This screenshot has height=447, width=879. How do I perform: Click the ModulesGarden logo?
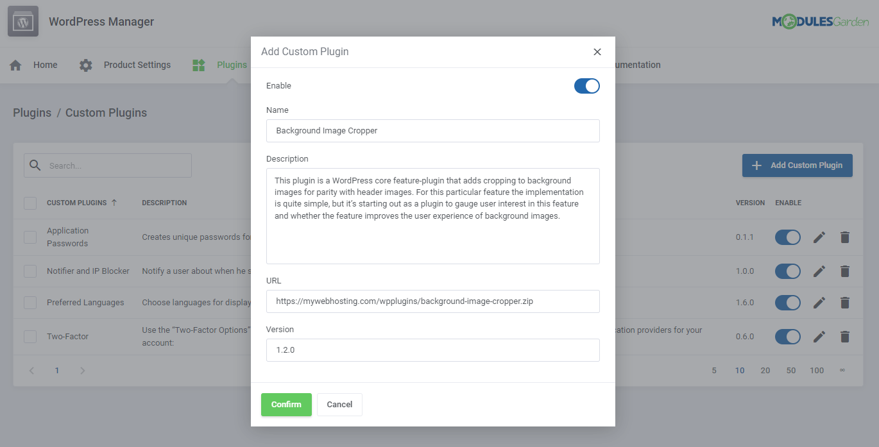click(x=821, y=21)
